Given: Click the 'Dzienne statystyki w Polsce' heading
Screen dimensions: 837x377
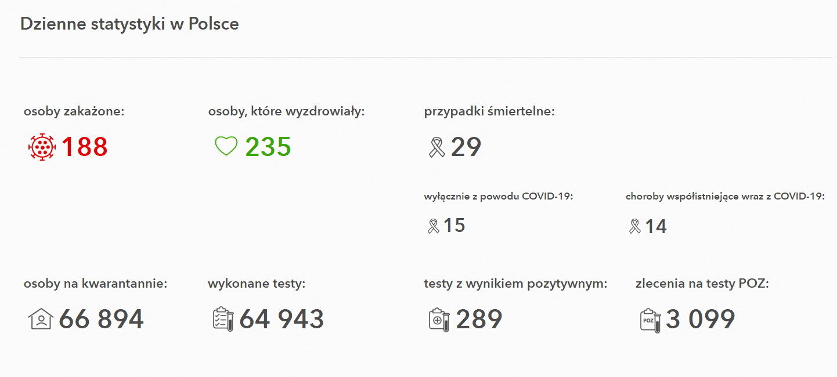Looking at the screenshot, I should coord(129,24).
